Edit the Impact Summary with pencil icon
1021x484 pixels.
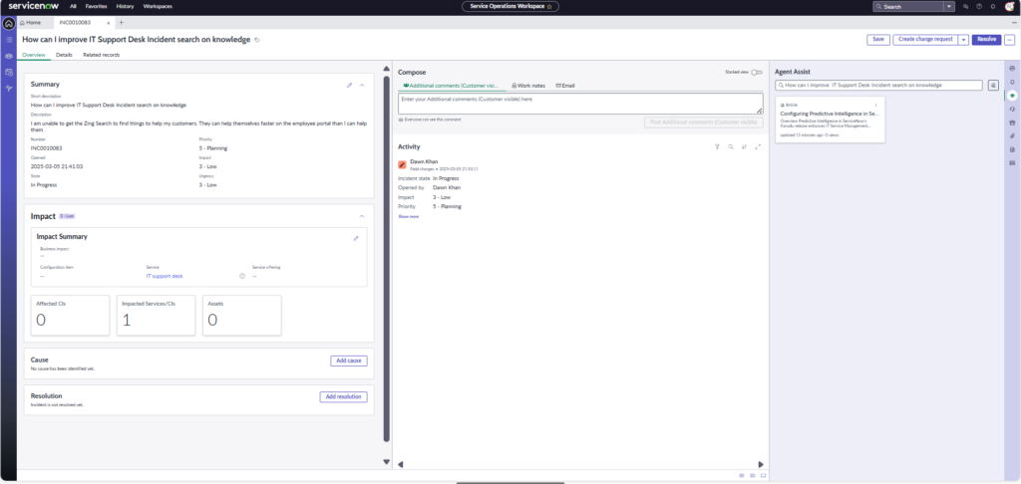click(x=356, y=238)
